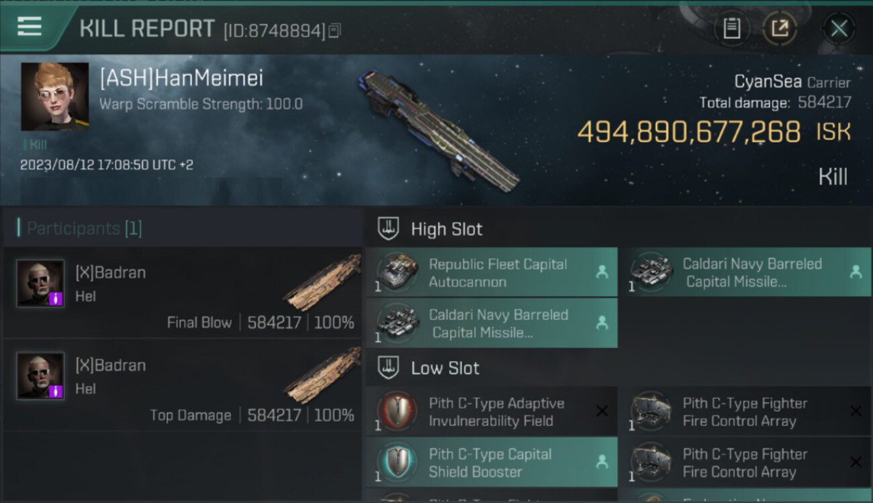Open Badran's Top Damage portrait
Image resolution: width=873 pixels, height=503 pixels.
click(x=40, y=376)
